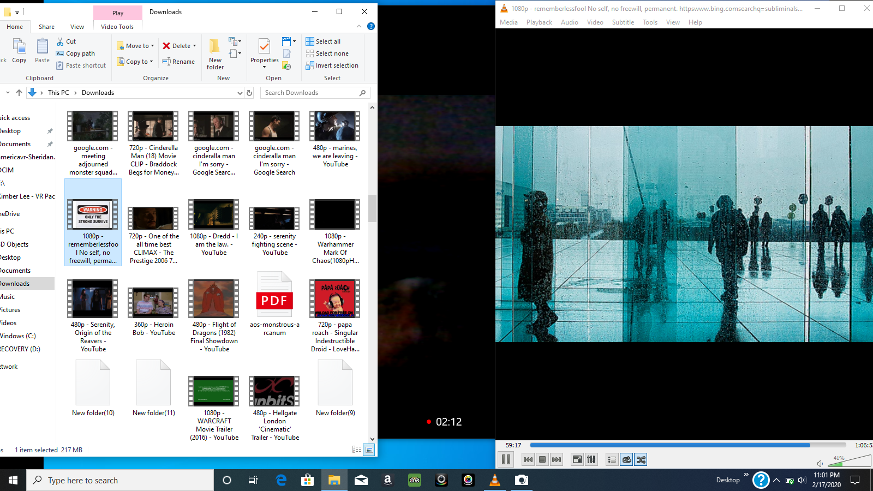
Task: Pause playback in VLC
Action: 506,459
